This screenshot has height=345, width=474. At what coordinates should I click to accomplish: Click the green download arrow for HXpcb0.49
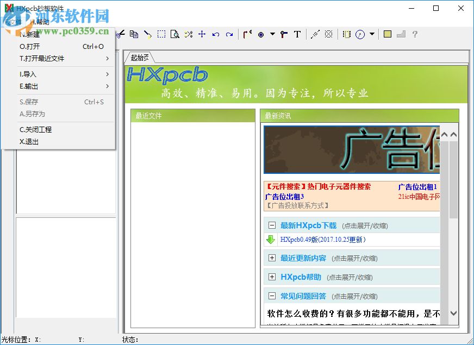coord(271,239)
